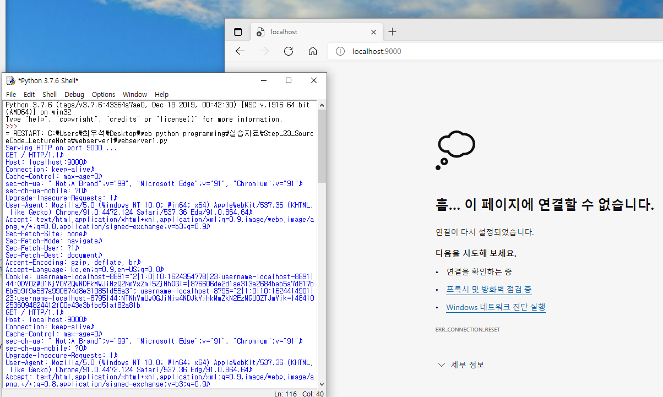Click the bullet text 연결을 확인하는 중

[x=479, y=272]
